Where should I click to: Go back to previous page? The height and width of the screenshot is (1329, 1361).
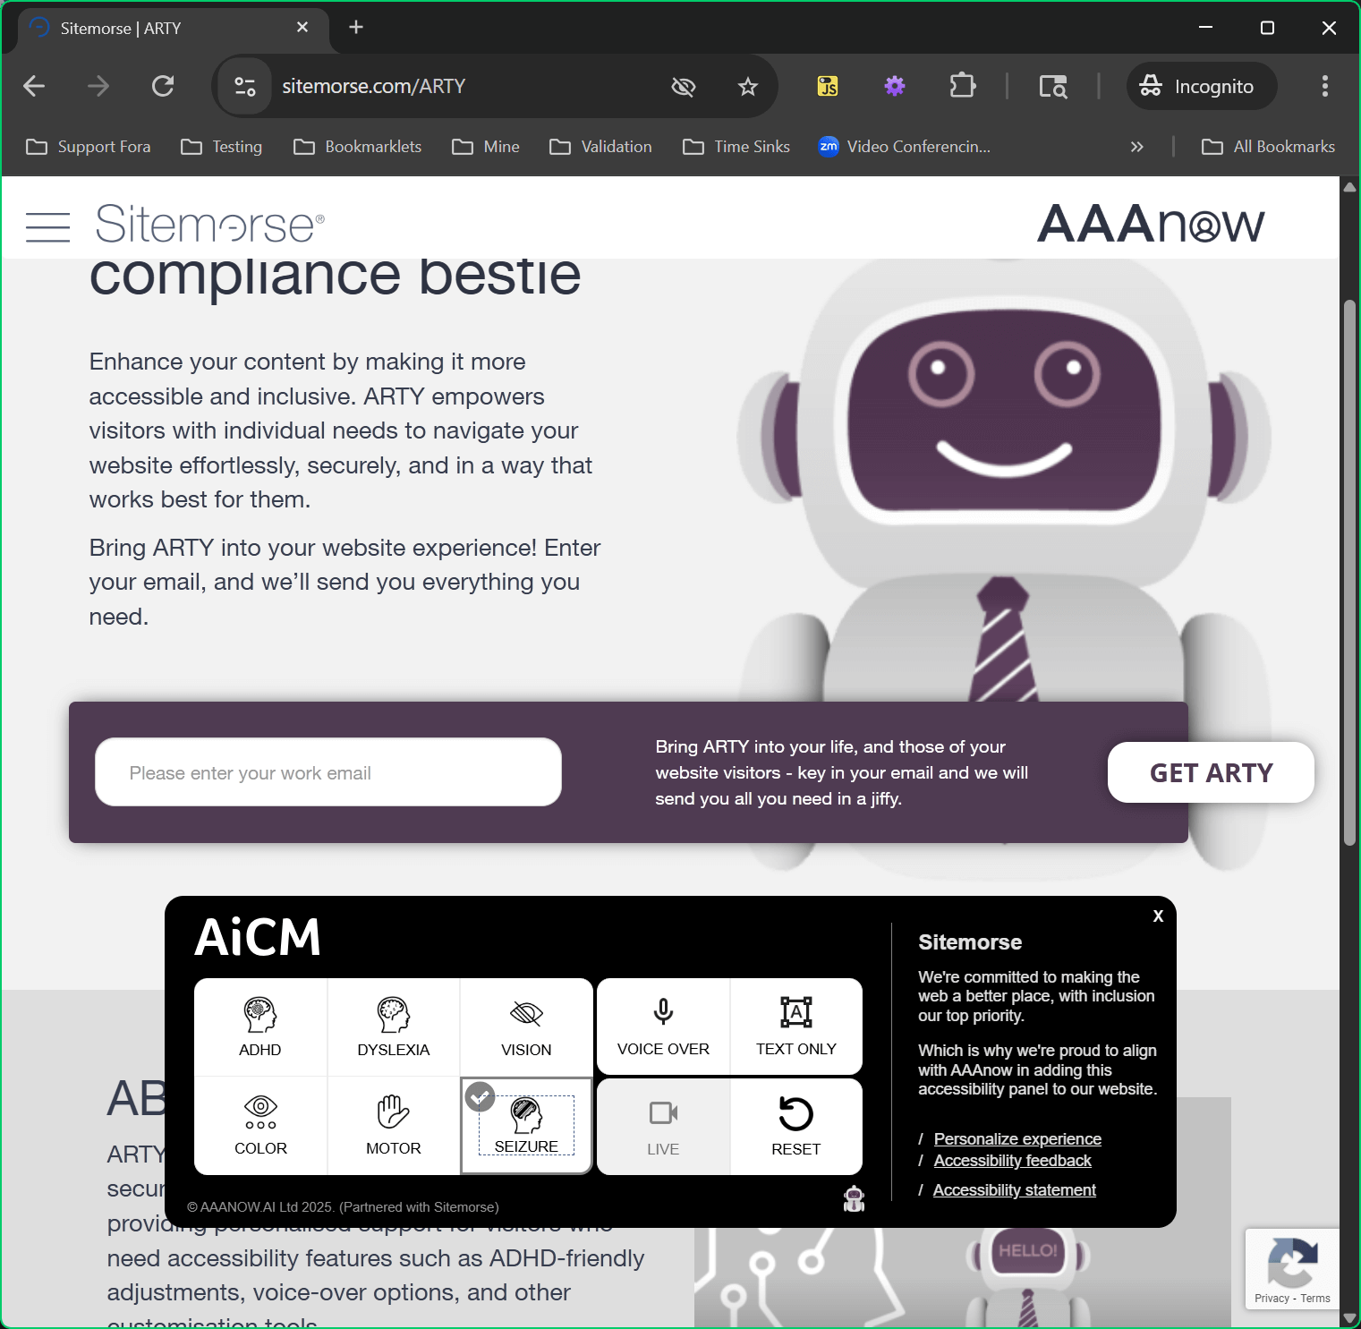[x=34, y=86]
